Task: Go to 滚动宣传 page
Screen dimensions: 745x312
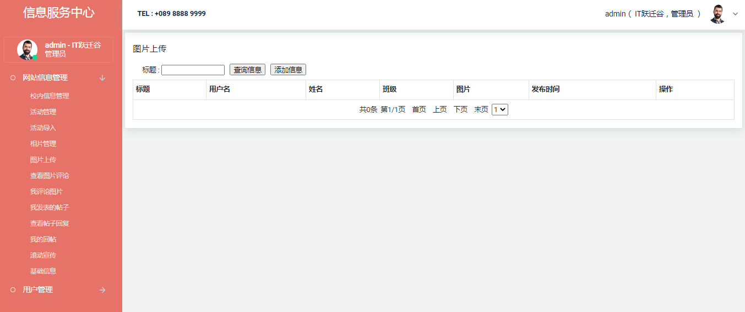Action: point(43,255)
